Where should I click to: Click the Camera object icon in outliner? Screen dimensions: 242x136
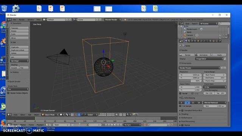(185, 35)
